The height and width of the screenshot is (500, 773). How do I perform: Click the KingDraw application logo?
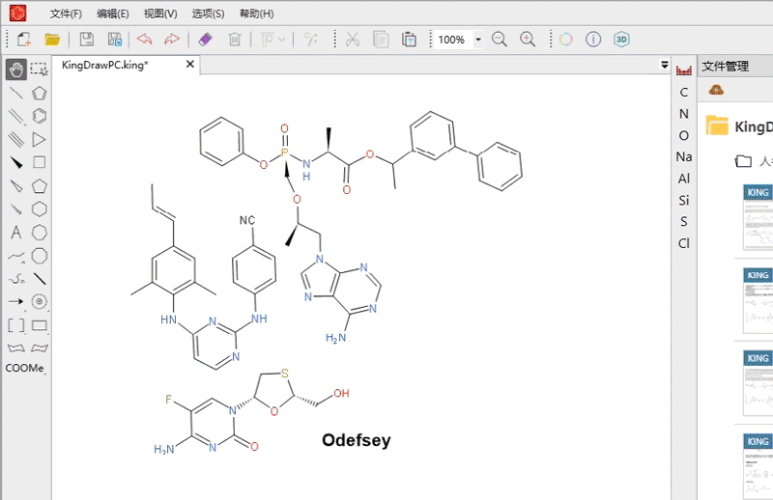(17, 13)
